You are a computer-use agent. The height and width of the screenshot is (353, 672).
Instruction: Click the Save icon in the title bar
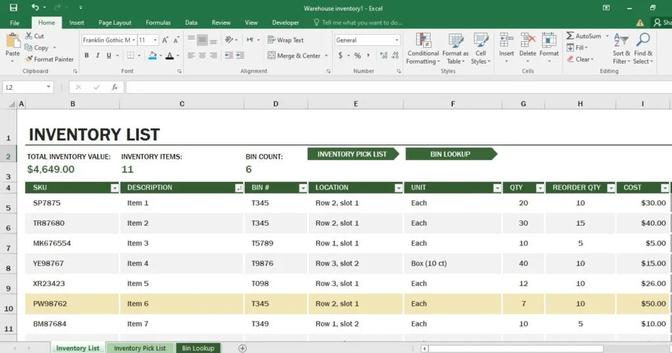coord(13,8)
